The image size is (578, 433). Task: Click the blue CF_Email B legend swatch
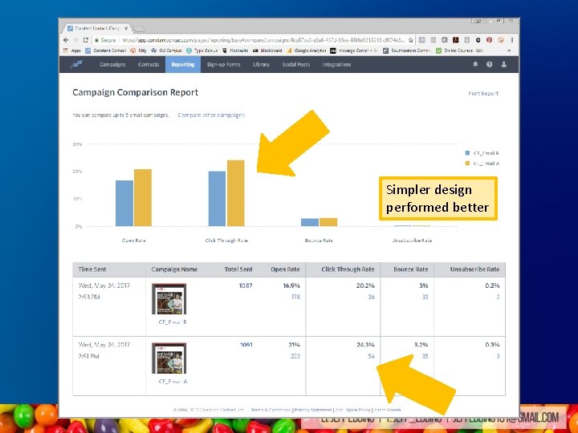467,153
